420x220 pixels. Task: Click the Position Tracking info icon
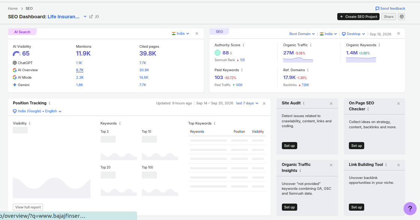coord(49,103)
